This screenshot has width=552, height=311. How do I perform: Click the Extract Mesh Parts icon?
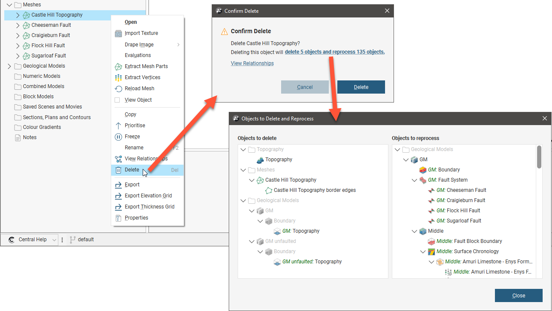point(118,66)
